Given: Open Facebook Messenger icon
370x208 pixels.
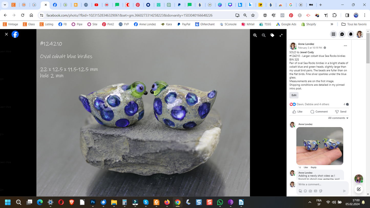Looking at the screenshot, I should [x=342, y=34].
